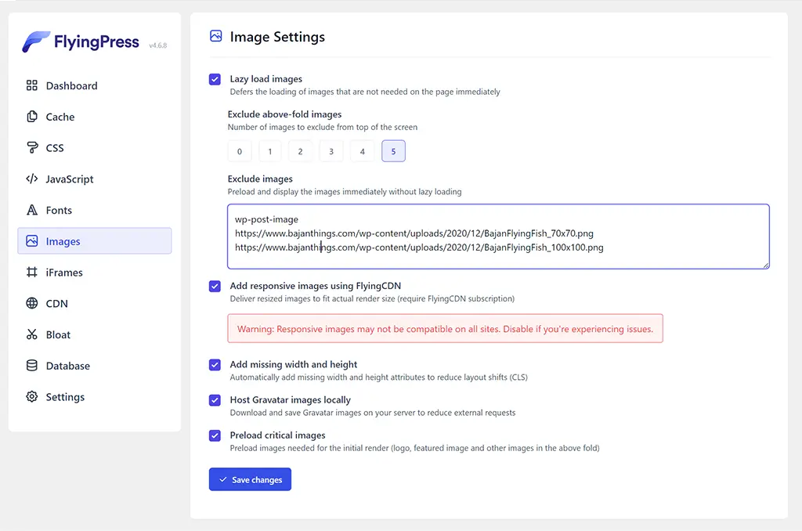This screenshot has width=802, height=531.
Task: Click the CSS paint roller icon
Action: pyautogui.click(x=31, y=148)
